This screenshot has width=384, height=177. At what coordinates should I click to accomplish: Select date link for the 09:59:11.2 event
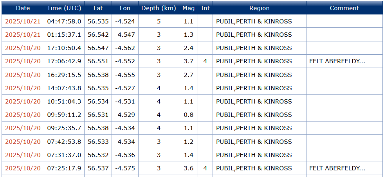23,115
